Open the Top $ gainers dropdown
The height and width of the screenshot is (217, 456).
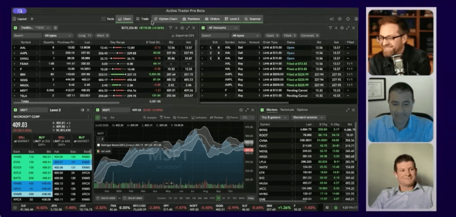pos(274,117)
